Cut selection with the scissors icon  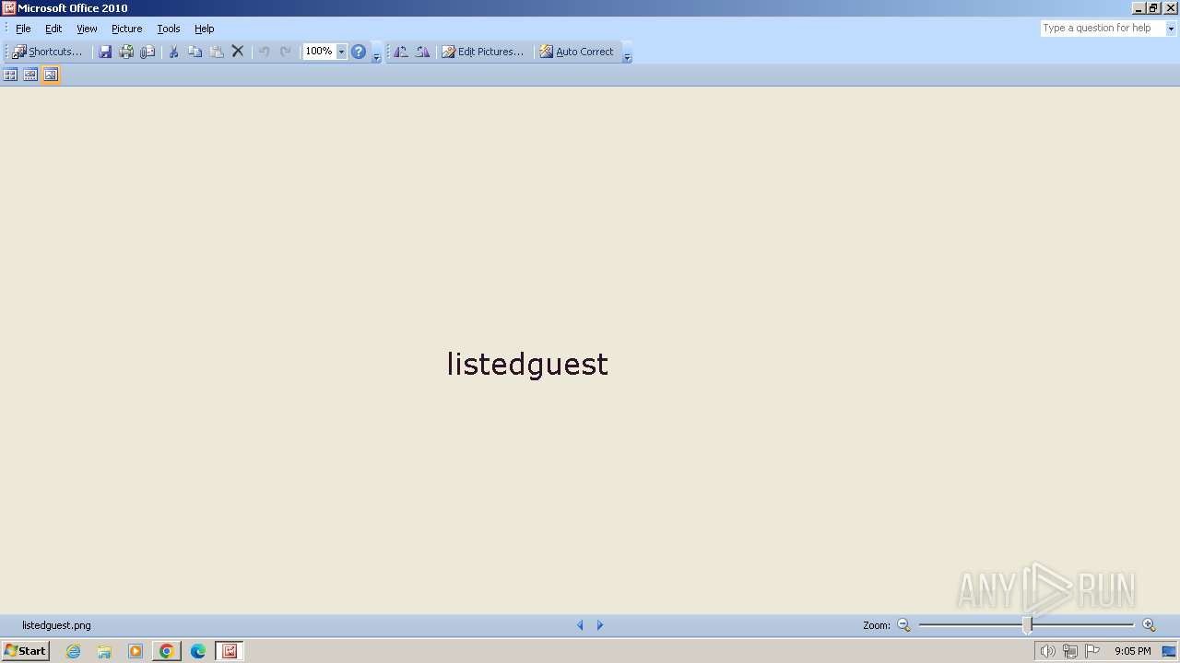[x=173, y=52]
